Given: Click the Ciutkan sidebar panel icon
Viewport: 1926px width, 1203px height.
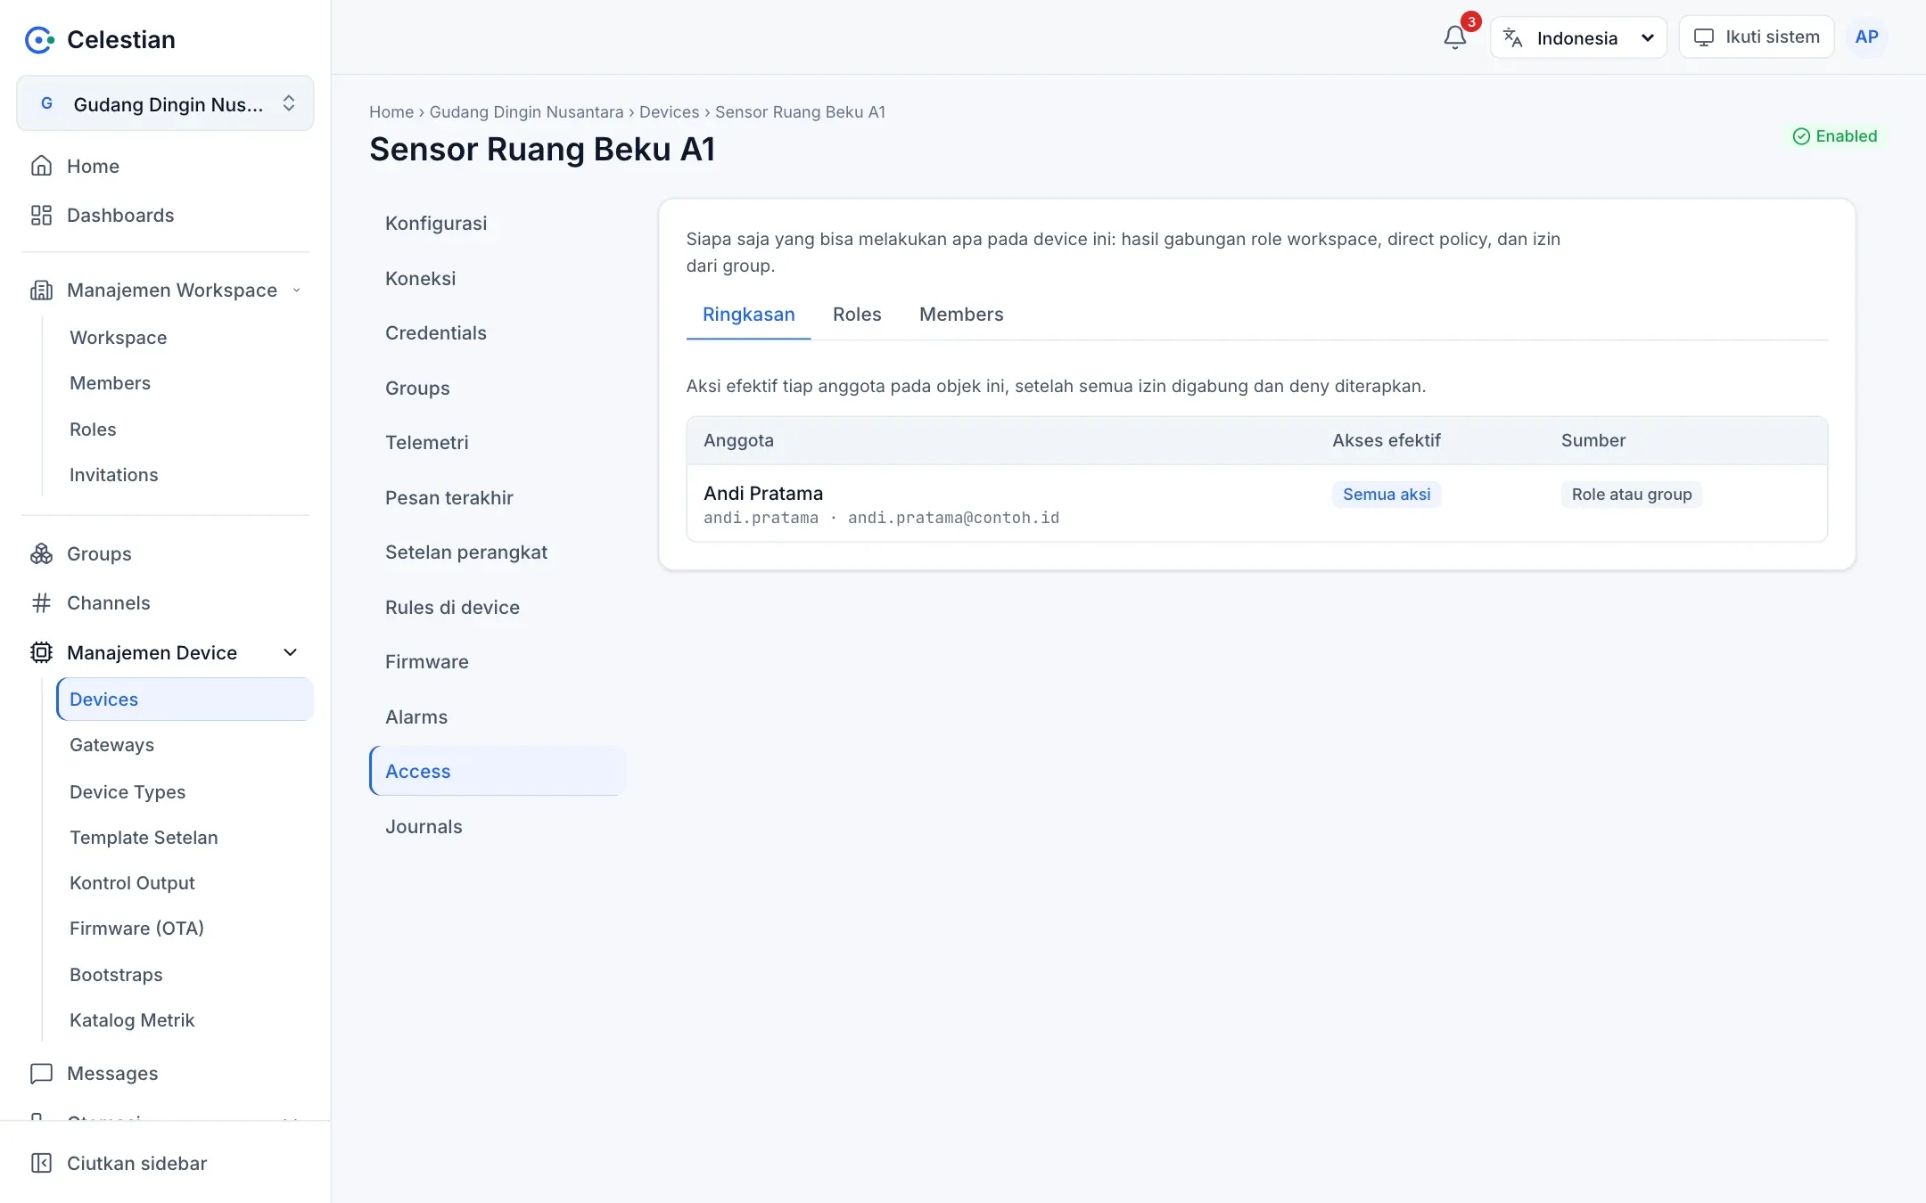Looking at the screenshot, I should [x=41, y=1163].
